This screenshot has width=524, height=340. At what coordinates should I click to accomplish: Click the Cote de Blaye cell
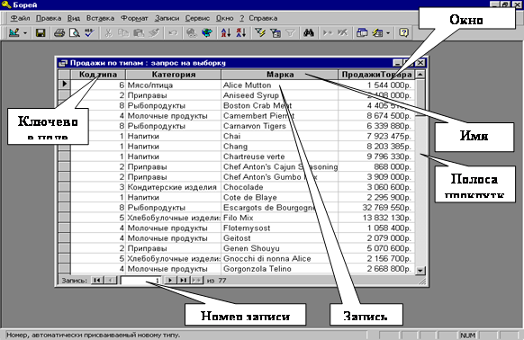coord(279,197)
